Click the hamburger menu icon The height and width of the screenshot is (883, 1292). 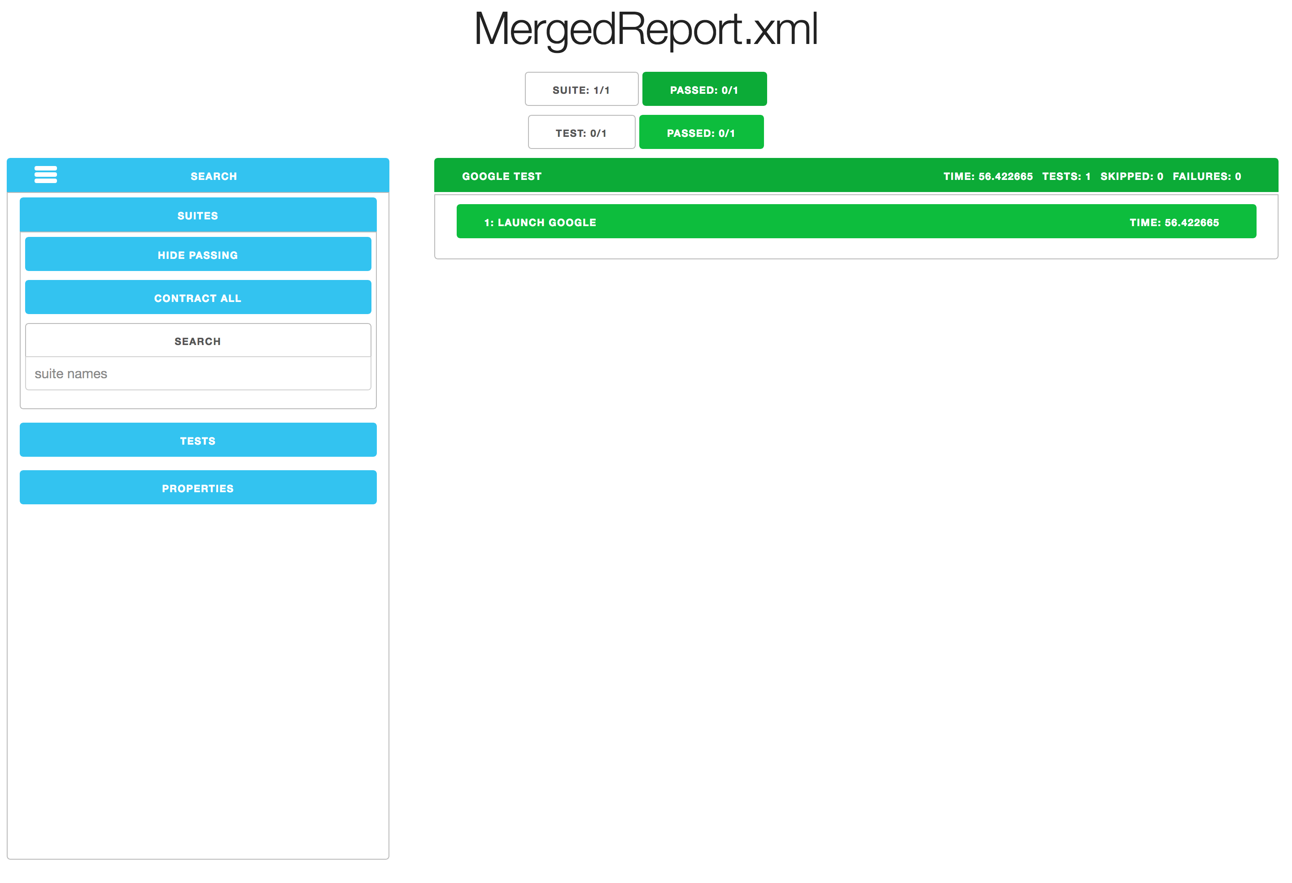point(46,175)
